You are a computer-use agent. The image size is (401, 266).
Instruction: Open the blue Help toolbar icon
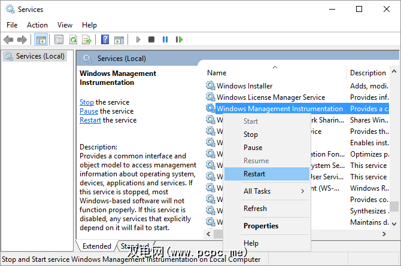pos(105,39)
